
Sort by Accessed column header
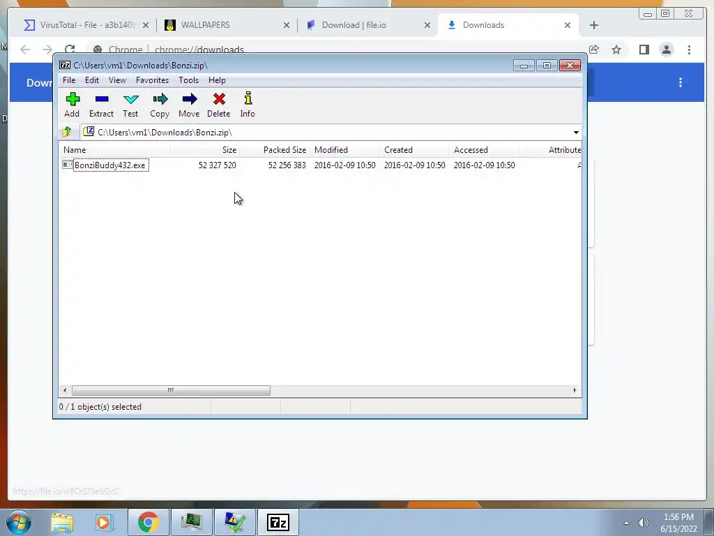pos(484,150)
